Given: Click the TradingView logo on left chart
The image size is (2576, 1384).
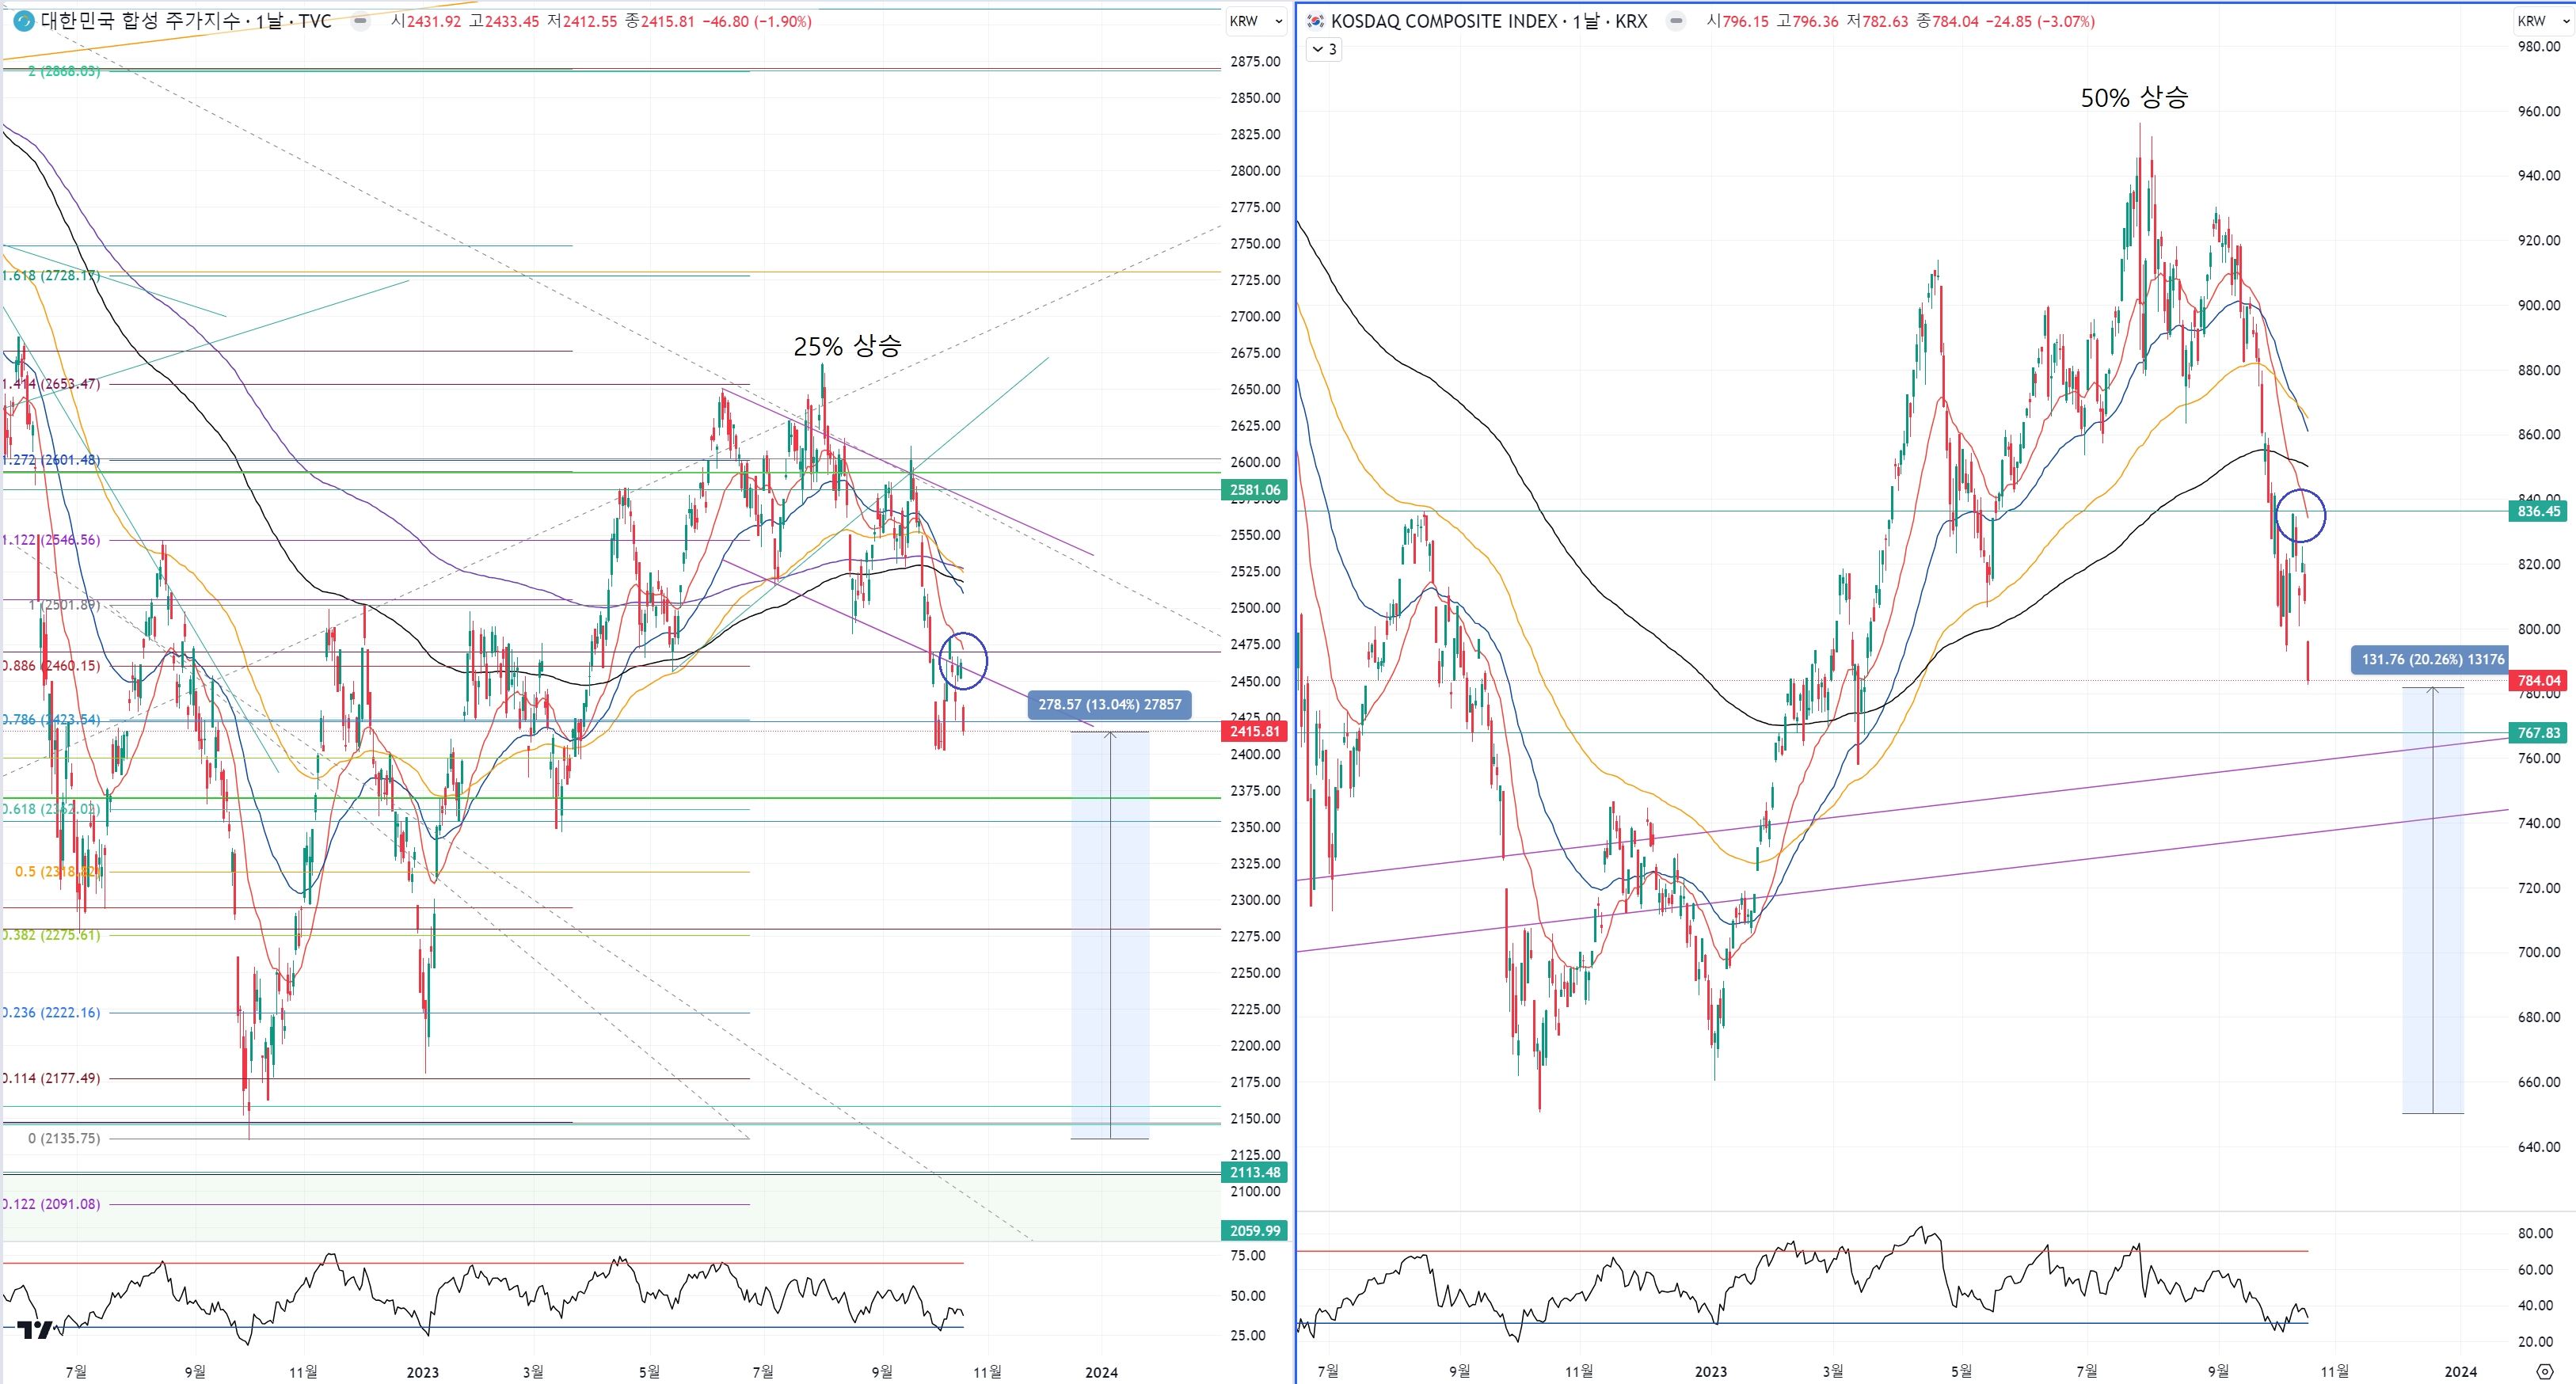Looking at the screenshot, I should tap(34, 1329).
